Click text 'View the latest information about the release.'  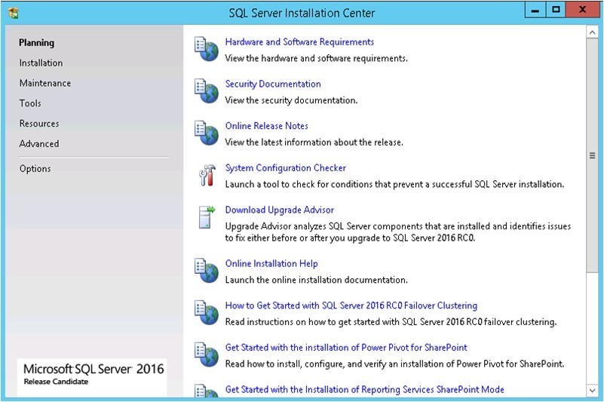(314, 143)
